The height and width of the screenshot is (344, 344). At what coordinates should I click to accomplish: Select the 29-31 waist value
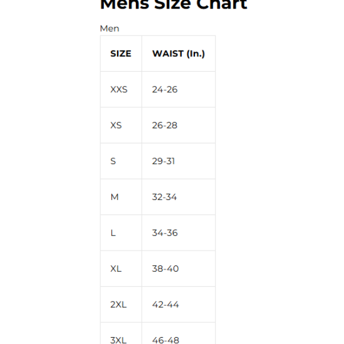(x=163, y=161)
